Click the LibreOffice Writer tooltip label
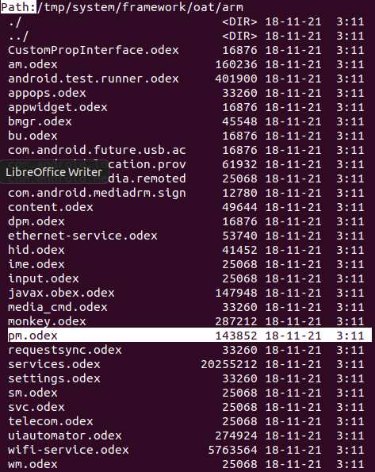Screen dimensions: 375x472 (54, 172)
